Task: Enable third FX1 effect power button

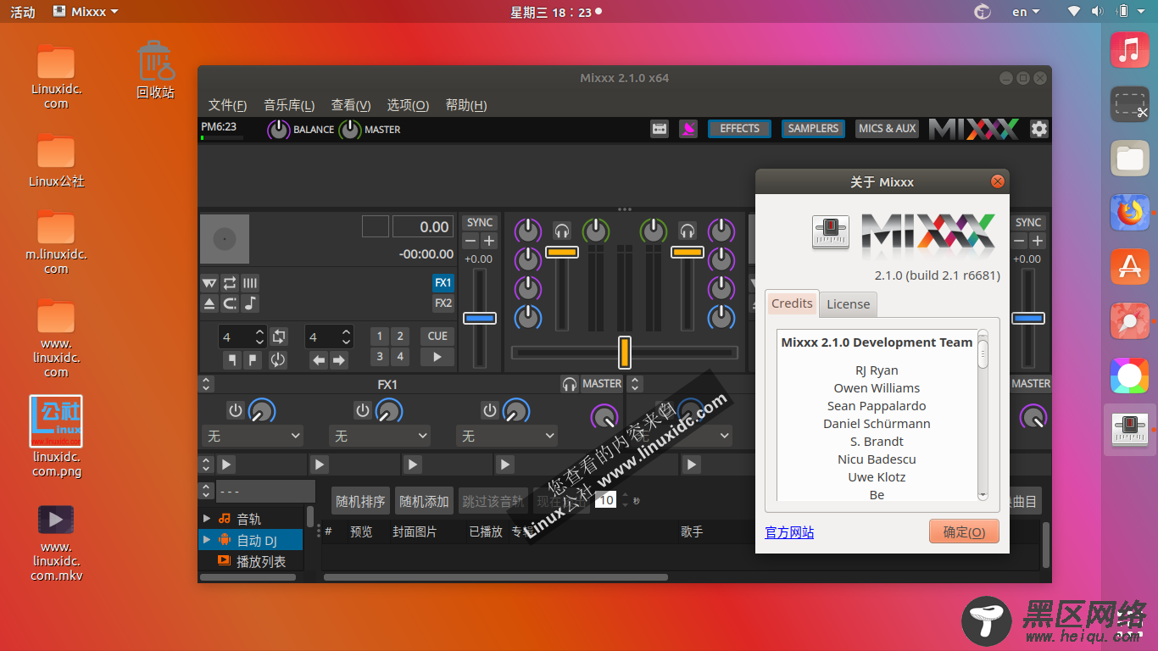Action: [x=490, y=411]
